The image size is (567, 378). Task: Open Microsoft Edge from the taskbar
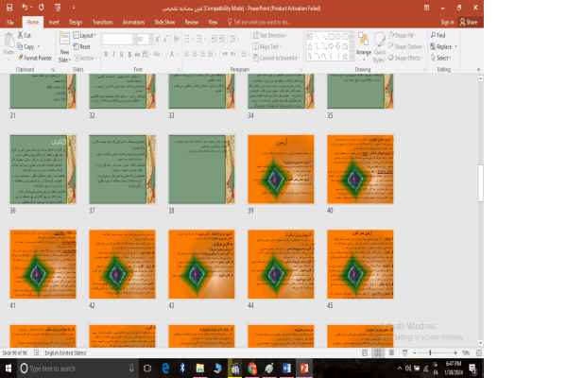[166, 368]
